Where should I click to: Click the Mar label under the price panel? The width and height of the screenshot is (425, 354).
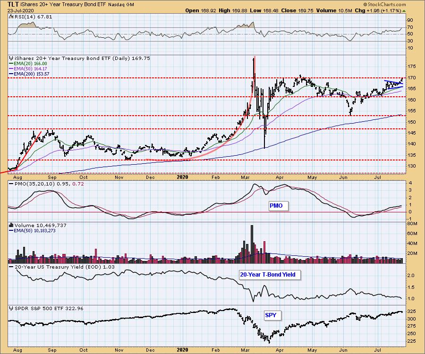(245, 177)
